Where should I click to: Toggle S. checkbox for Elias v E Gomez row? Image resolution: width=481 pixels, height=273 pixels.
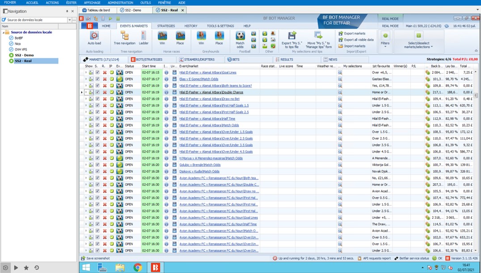(97, 79)
